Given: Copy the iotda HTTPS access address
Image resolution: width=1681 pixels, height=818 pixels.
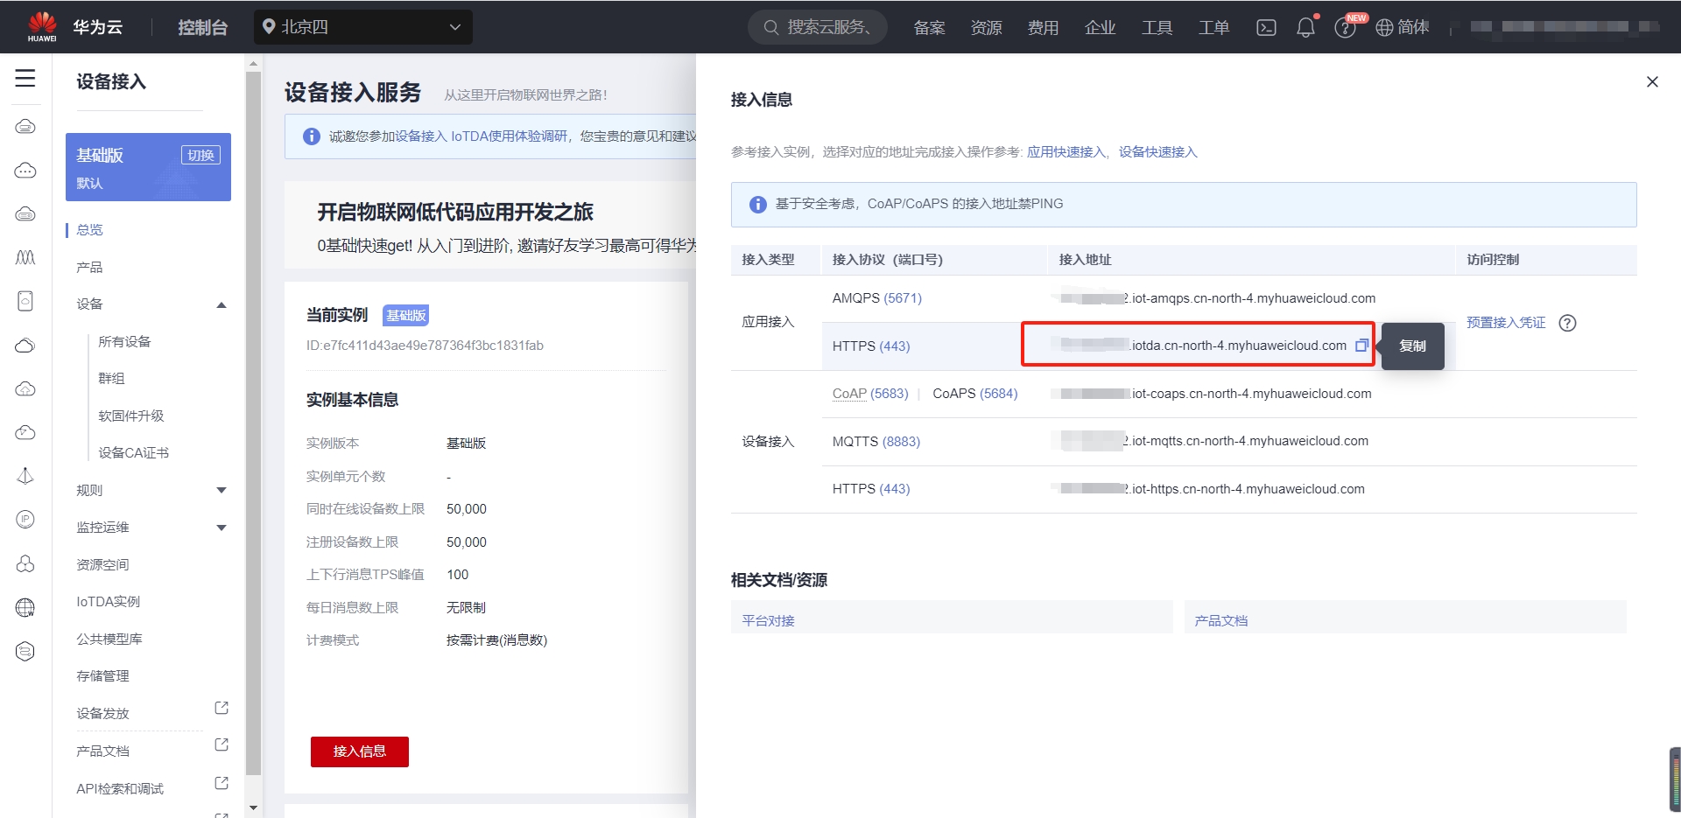Looking at the screenshot, I should coord(1361,345).
